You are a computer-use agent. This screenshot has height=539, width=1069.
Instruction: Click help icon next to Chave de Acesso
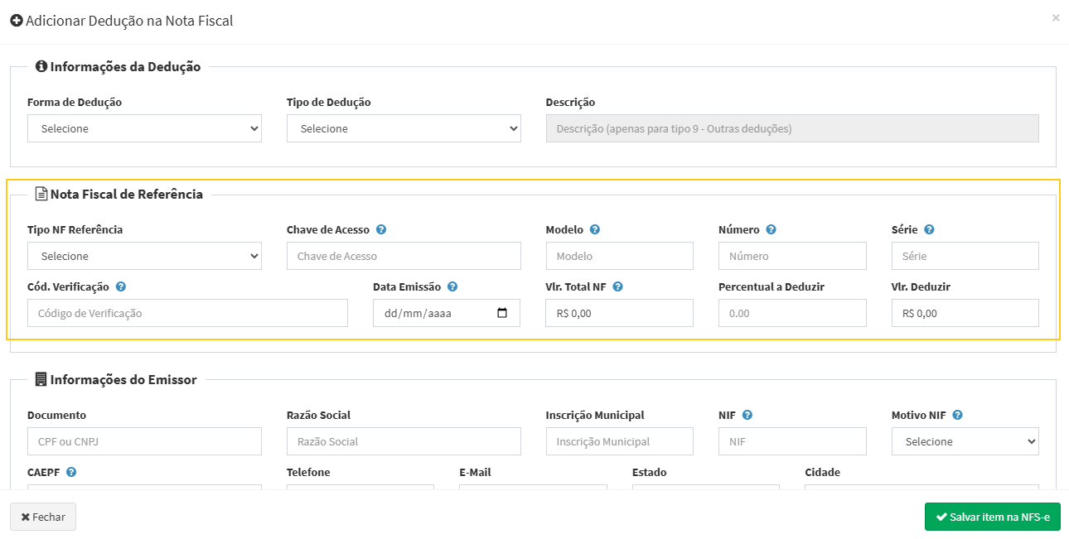(381, 230)
